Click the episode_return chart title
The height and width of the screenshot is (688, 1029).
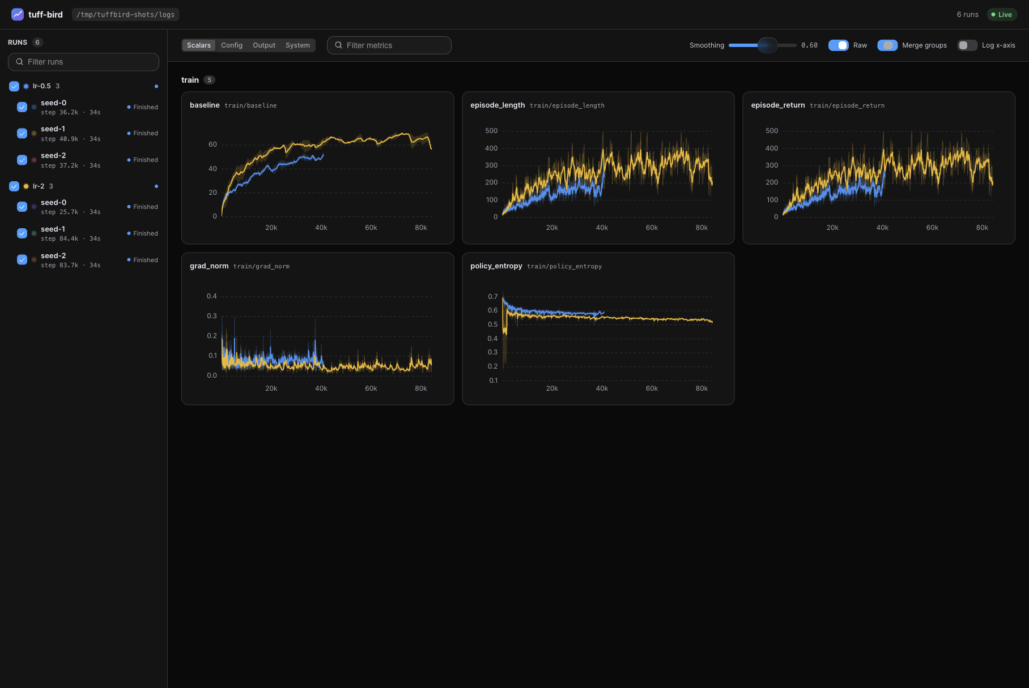[778, 105]
